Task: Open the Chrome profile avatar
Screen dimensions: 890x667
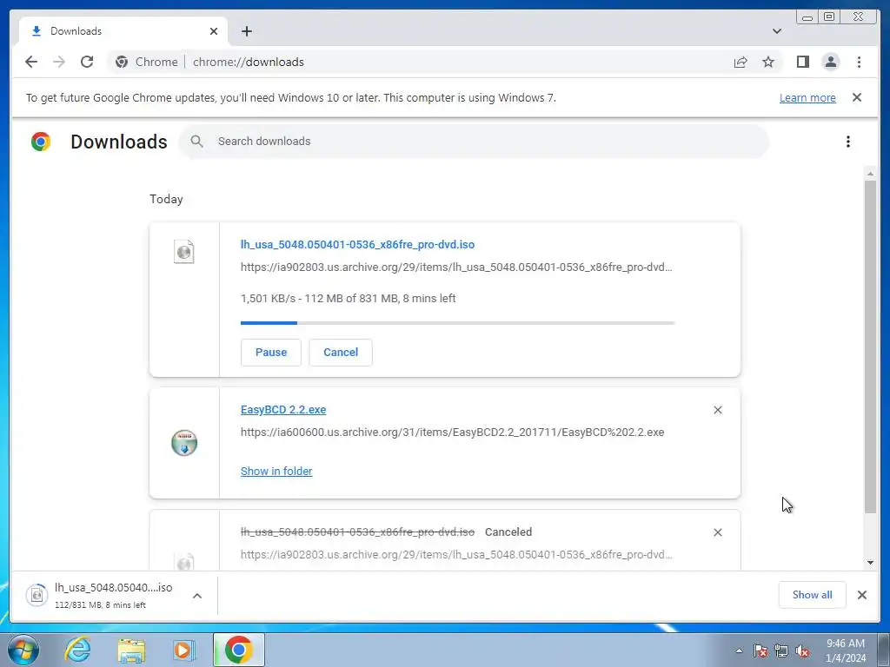Action: (x=830, y=62)
